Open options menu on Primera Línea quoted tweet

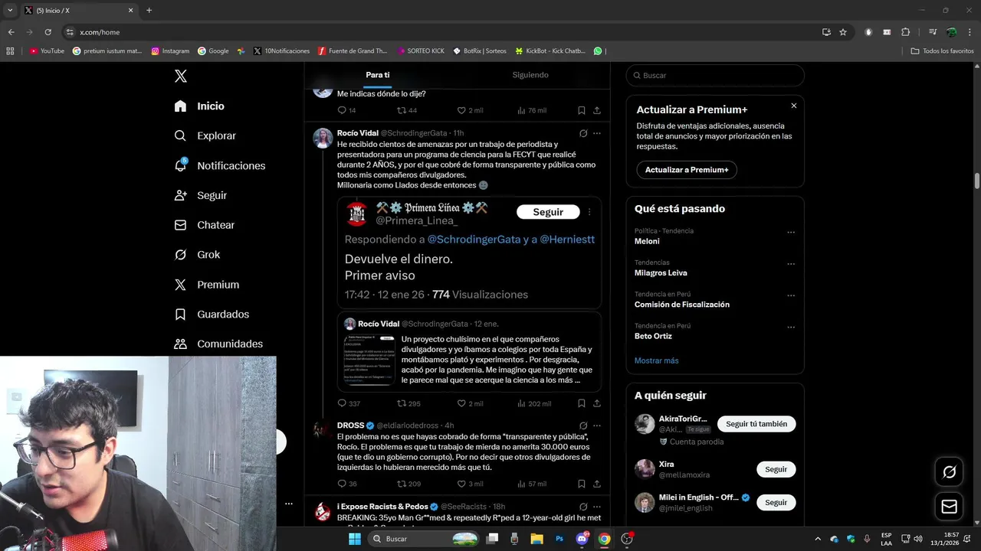point(589,212)
